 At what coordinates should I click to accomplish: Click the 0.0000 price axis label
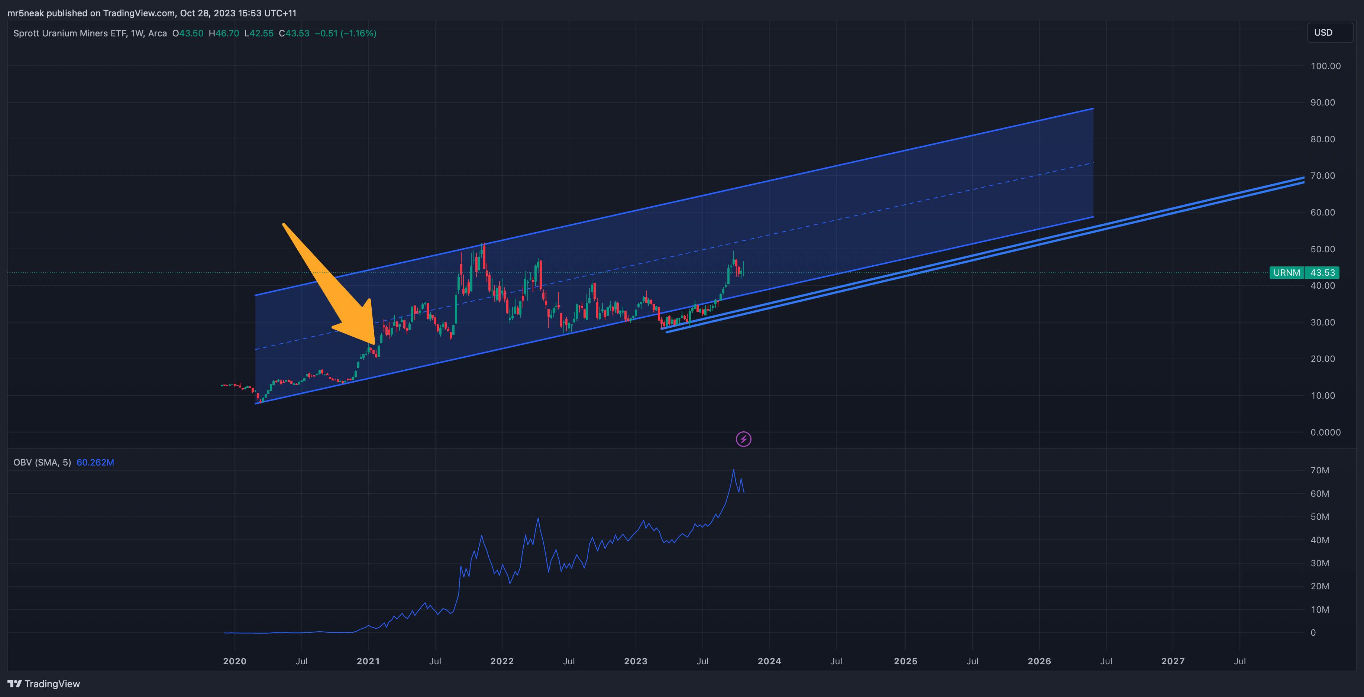(x=1325, y=432)
